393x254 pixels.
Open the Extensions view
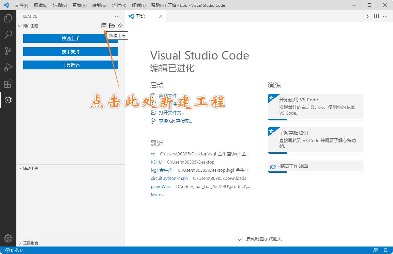coord(8,84)
